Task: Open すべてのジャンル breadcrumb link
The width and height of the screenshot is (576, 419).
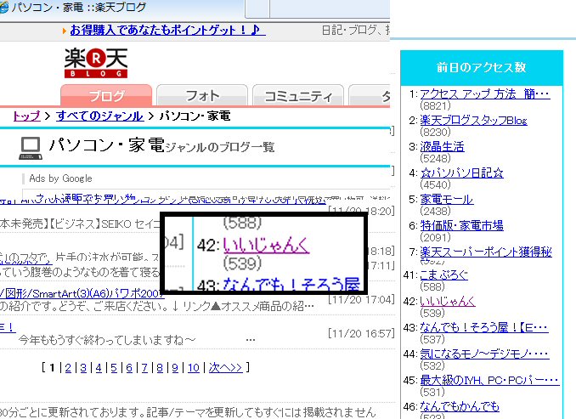Action: 99,116
